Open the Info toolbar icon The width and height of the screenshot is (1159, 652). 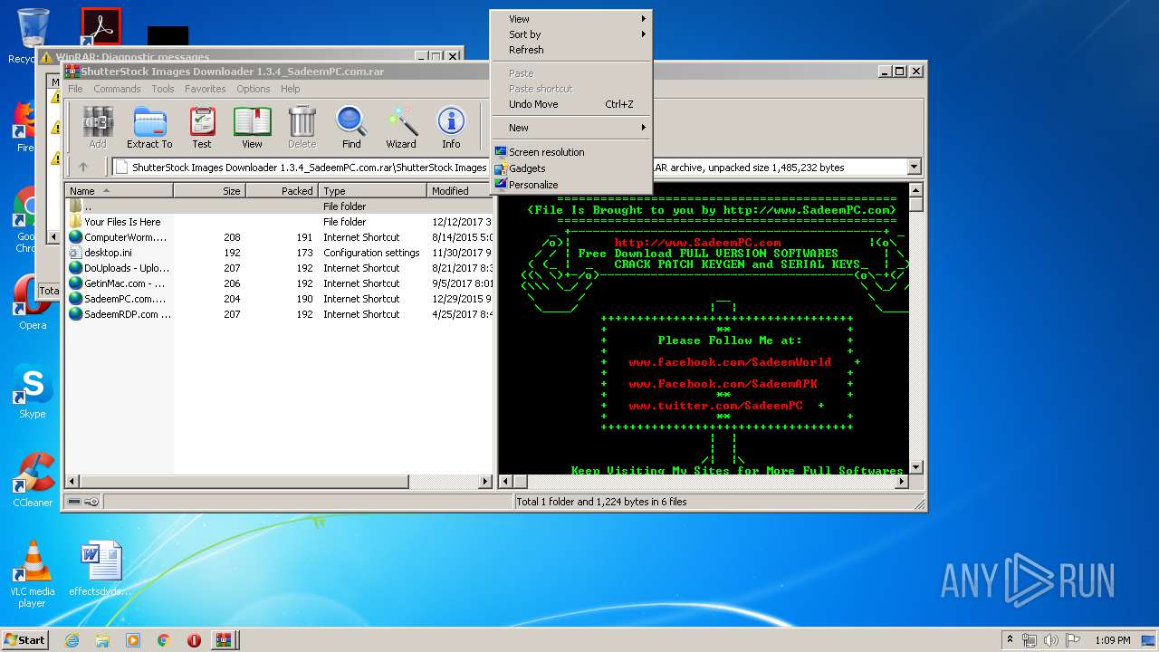[451, 128]
